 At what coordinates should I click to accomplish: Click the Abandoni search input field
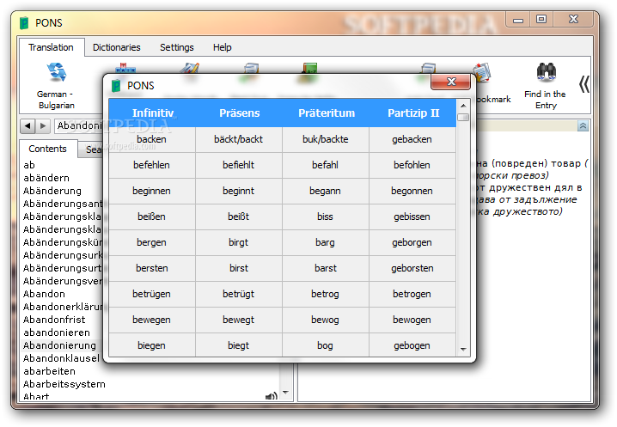click(79, 125)
